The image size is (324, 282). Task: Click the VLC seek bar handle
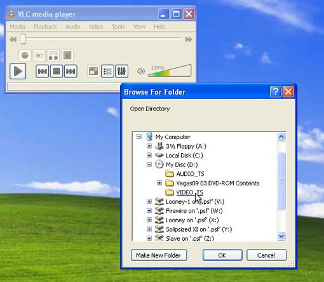pos(23,39)
